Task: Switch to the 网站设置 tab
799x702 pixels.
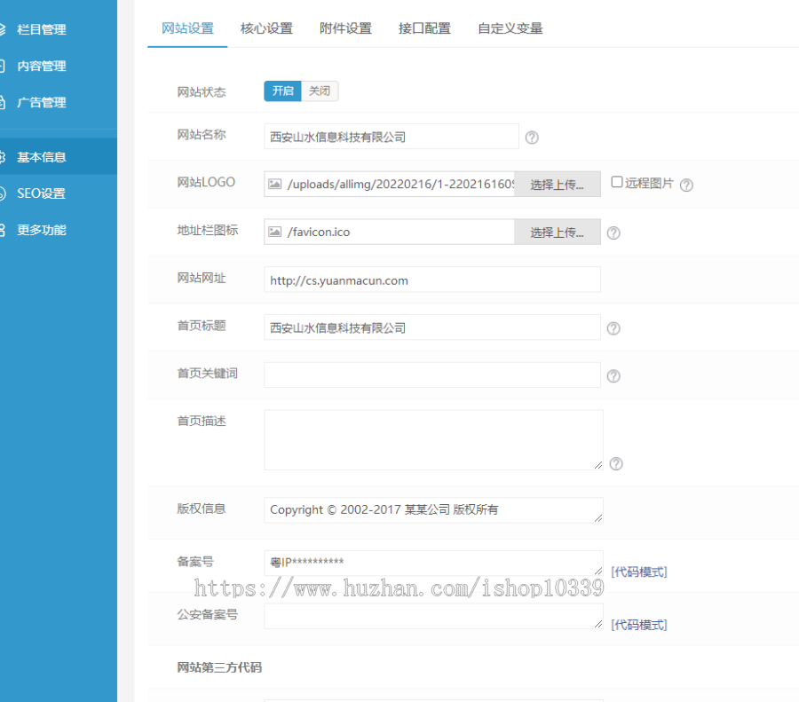Action: pyautogui.click(x=187, y=28)
